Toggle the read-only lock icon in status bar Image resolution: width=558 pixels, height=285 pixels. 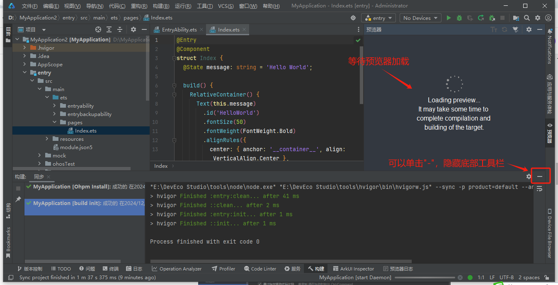[548, 278]
